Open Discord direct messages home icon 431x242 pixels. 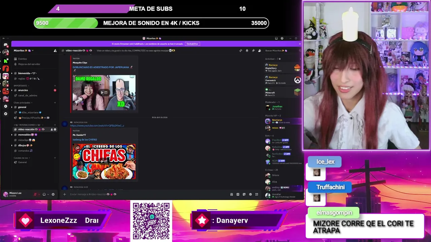5,45
